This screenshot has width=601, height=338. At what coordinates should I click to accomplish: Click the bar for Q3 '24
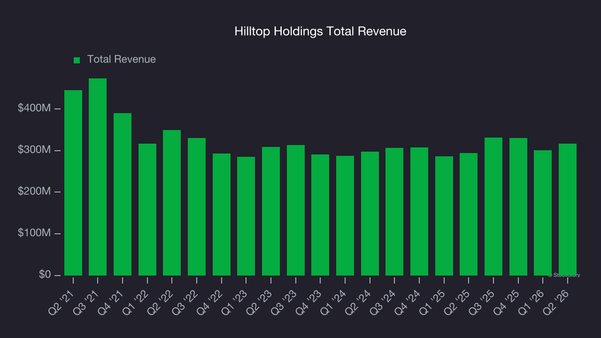click(x=394, y=212)
